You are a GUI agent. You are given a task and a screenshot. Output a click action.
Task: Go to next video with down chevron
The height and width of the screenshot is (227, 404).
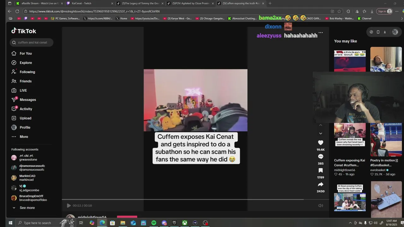coord(320,133)
